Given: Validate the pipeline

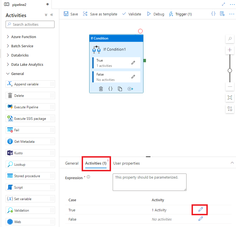Looking at the screenshot, I should (132, 14).
